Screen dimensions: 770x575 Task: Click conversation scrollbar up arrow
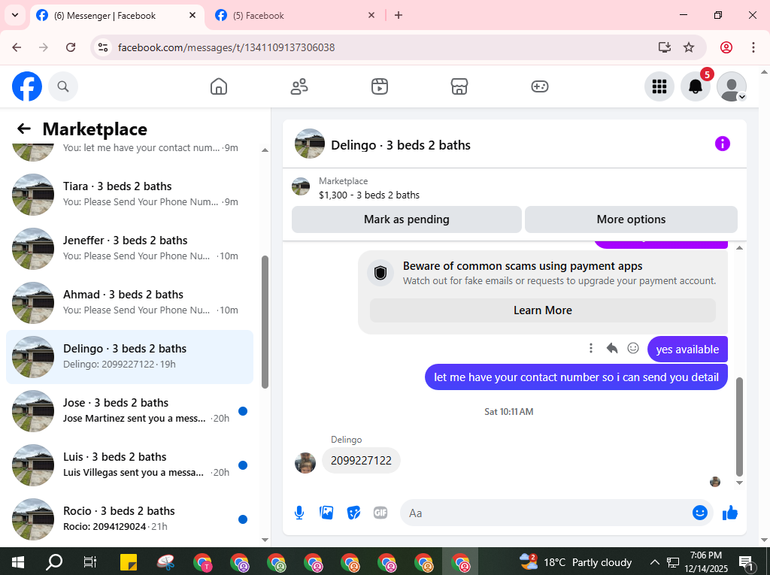click(x=740, y=248)
